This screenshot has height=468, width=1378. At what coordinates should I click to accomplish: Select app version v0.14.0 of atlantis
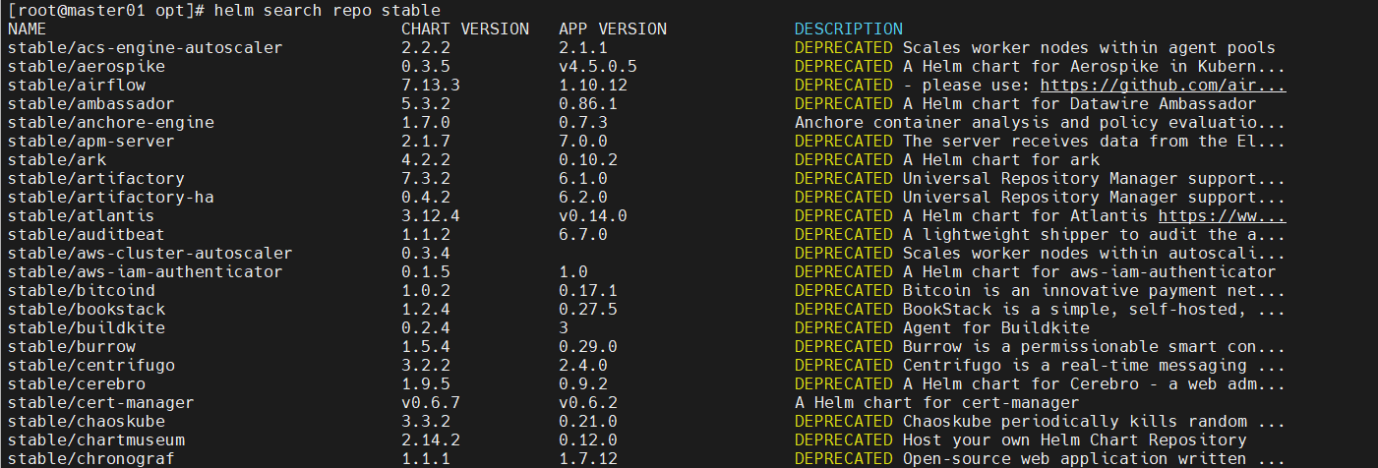pyautogui.click(x=593, y=215)
